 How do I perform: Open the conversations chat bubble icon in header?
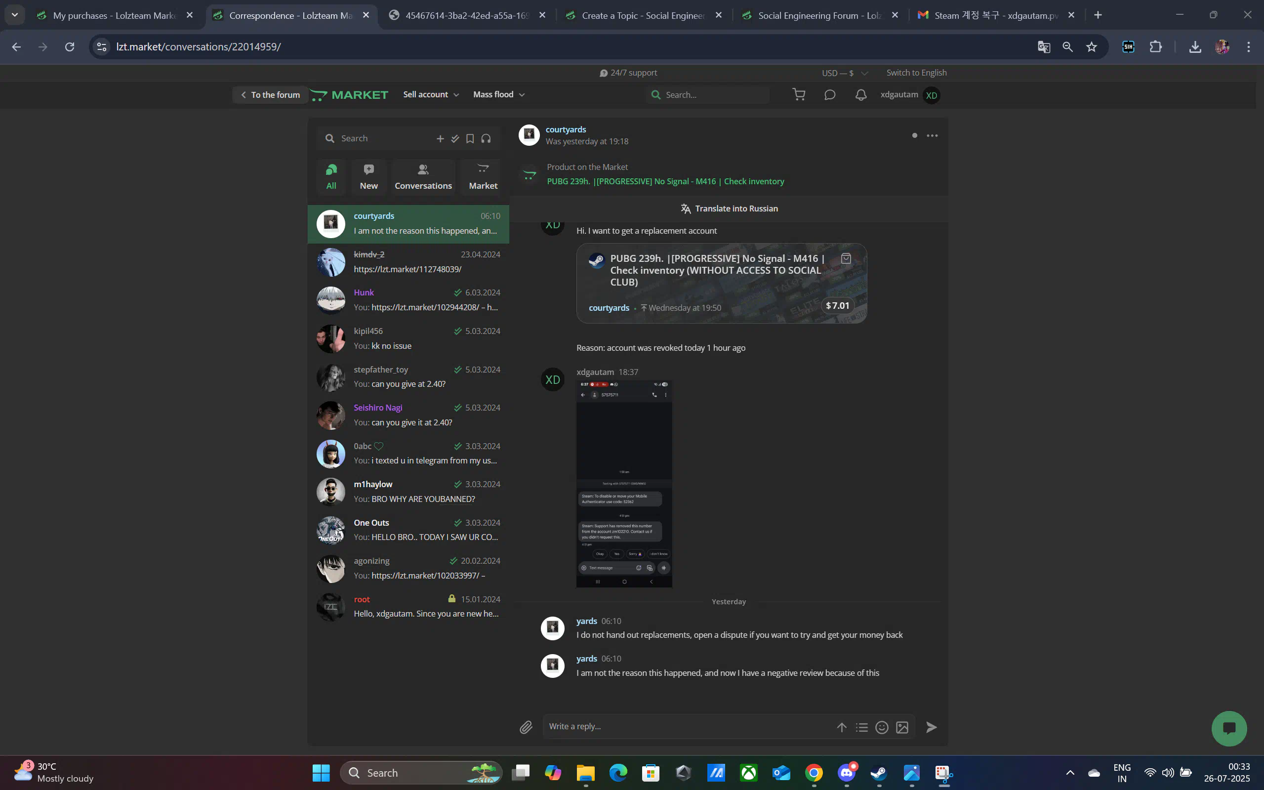click(829, 94)
